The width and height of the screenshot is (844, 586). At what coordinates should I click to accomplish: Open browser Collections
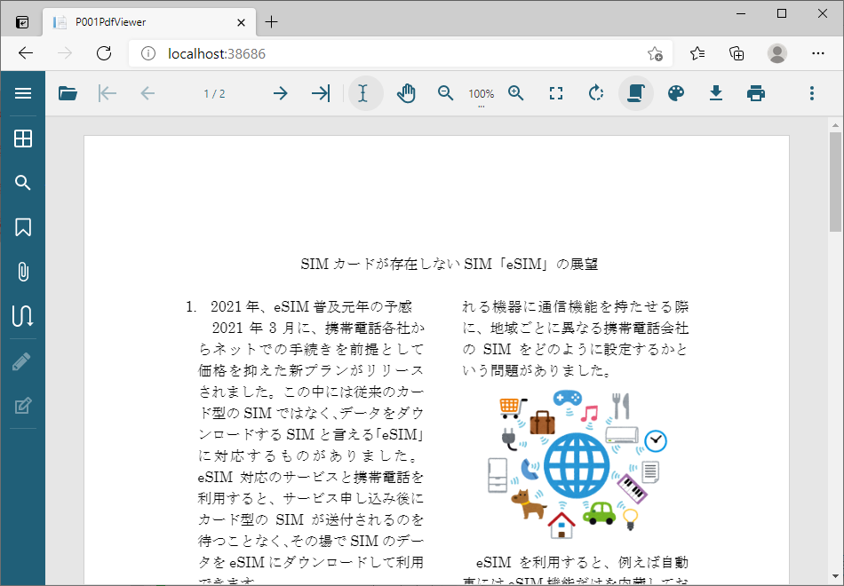737,53
